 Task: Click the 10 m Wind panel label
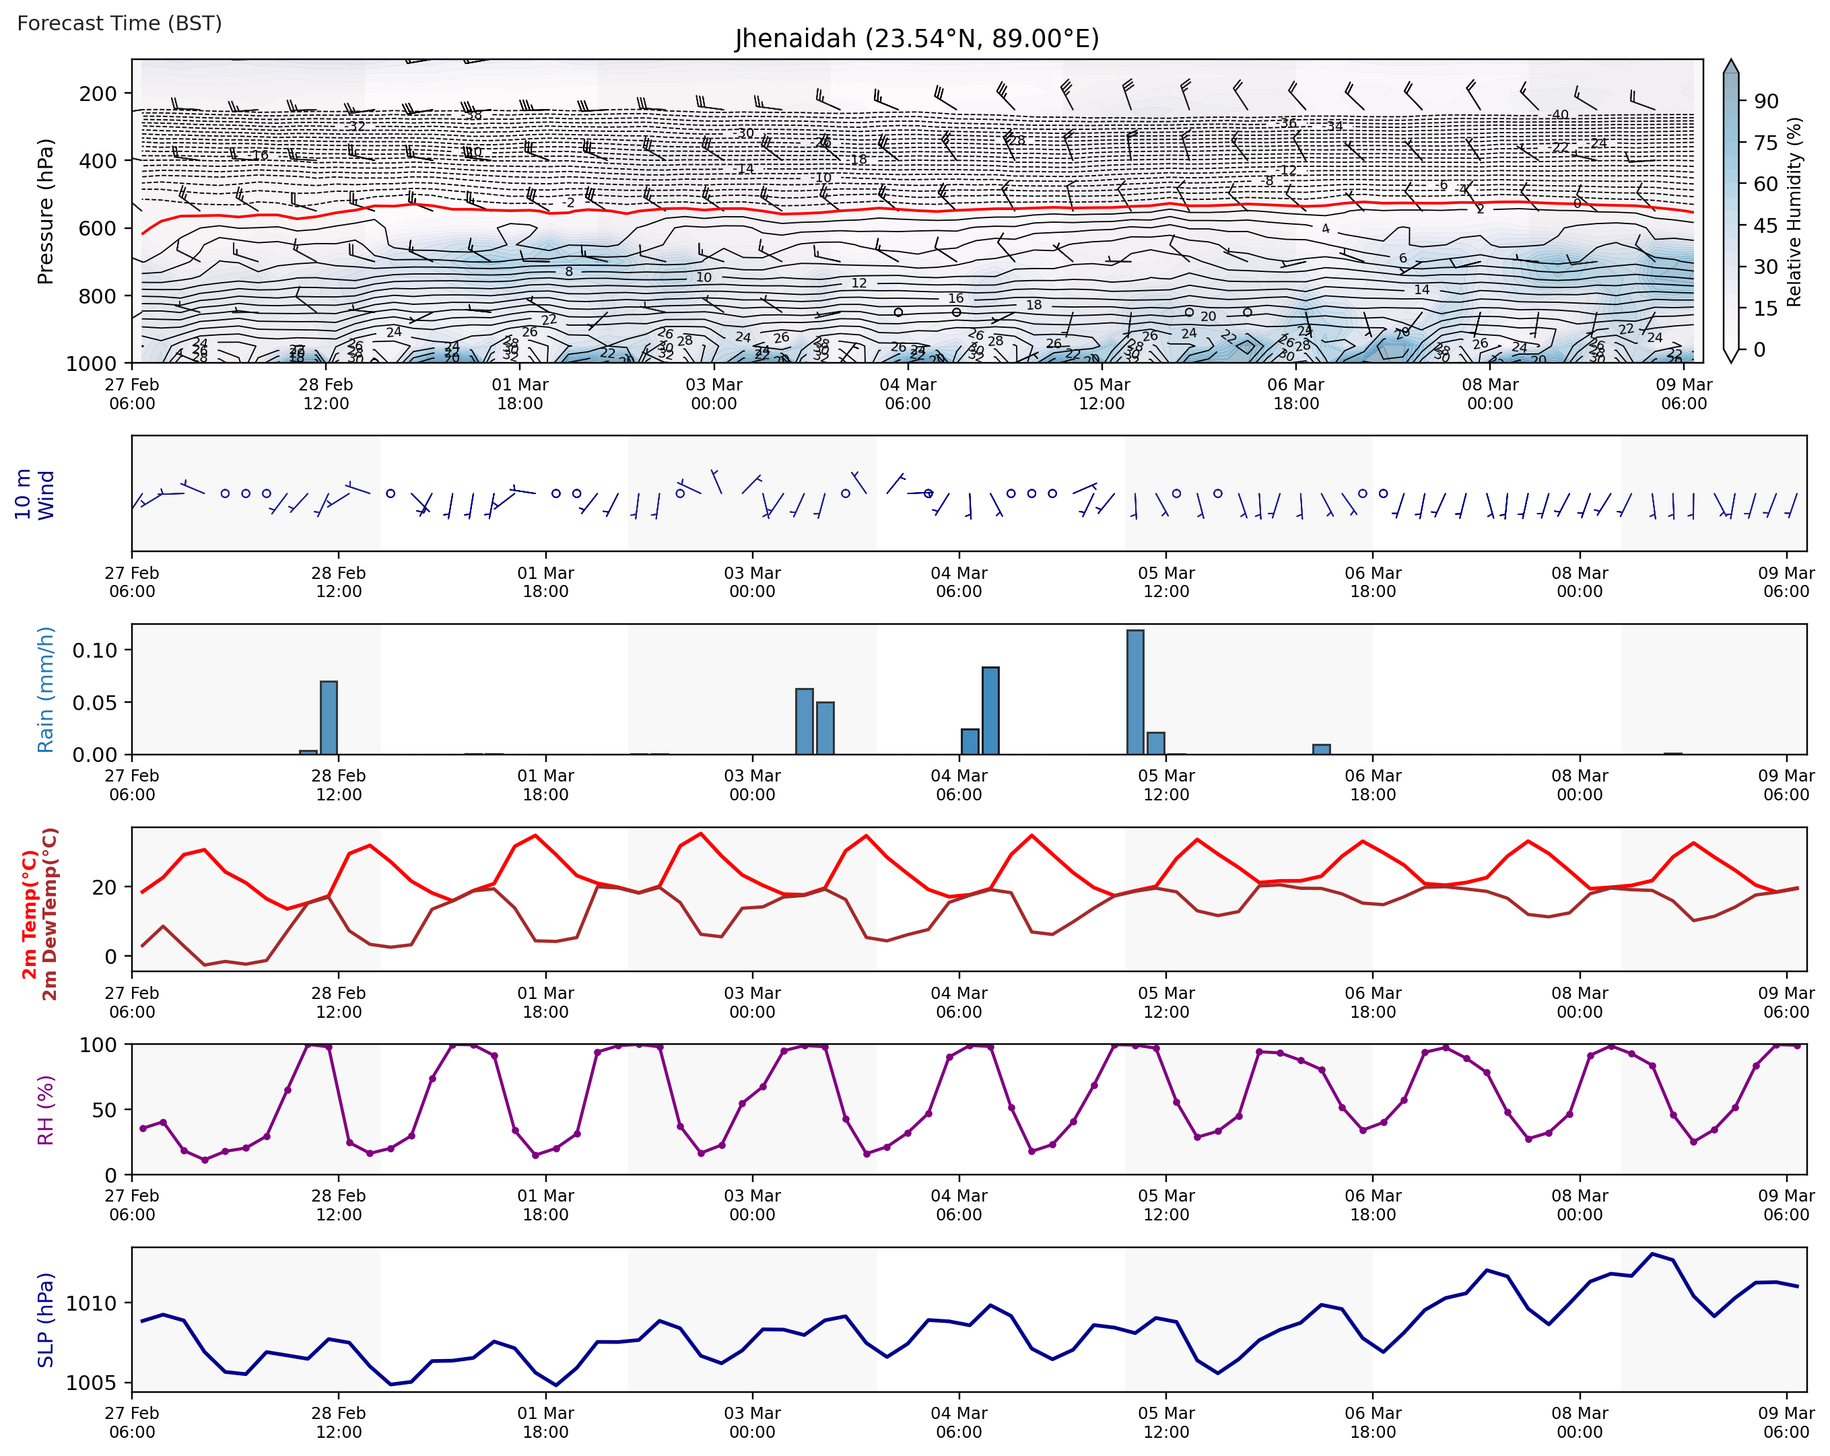click(x=34, y=495)
